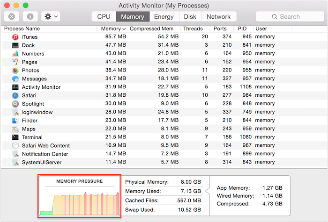328x222 pixels.
Task: Click the Memory Pressure graph
Action: coord(80,196)
